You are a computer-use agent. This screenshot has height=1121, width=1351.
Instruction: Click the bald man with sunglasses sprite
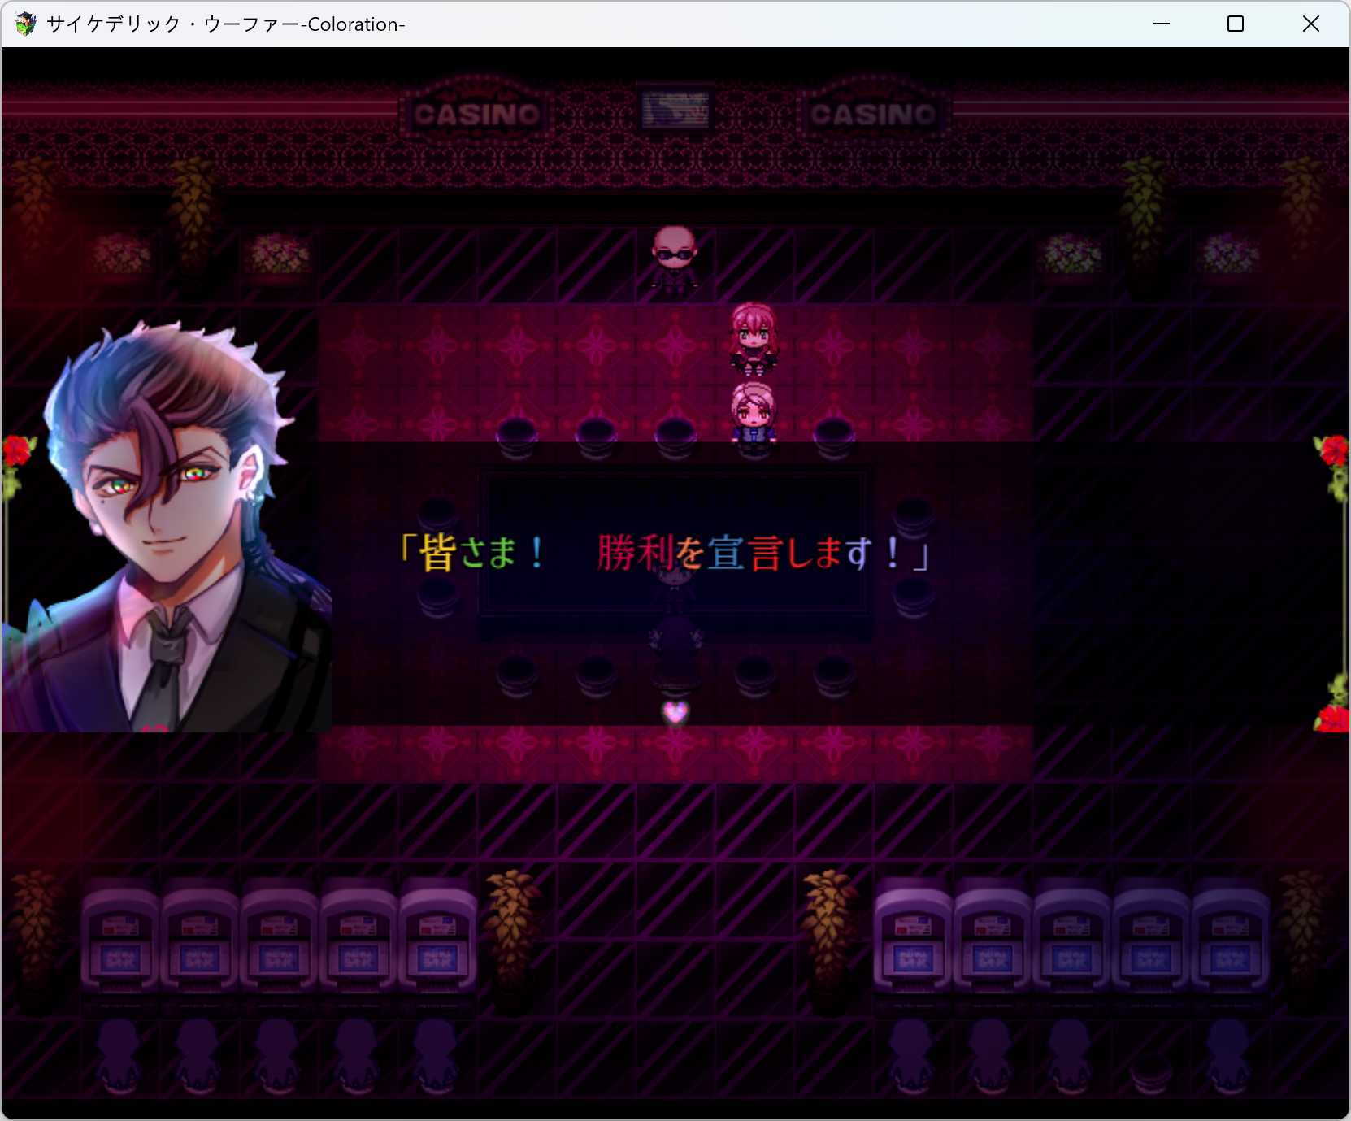click(x=675, y=259)
